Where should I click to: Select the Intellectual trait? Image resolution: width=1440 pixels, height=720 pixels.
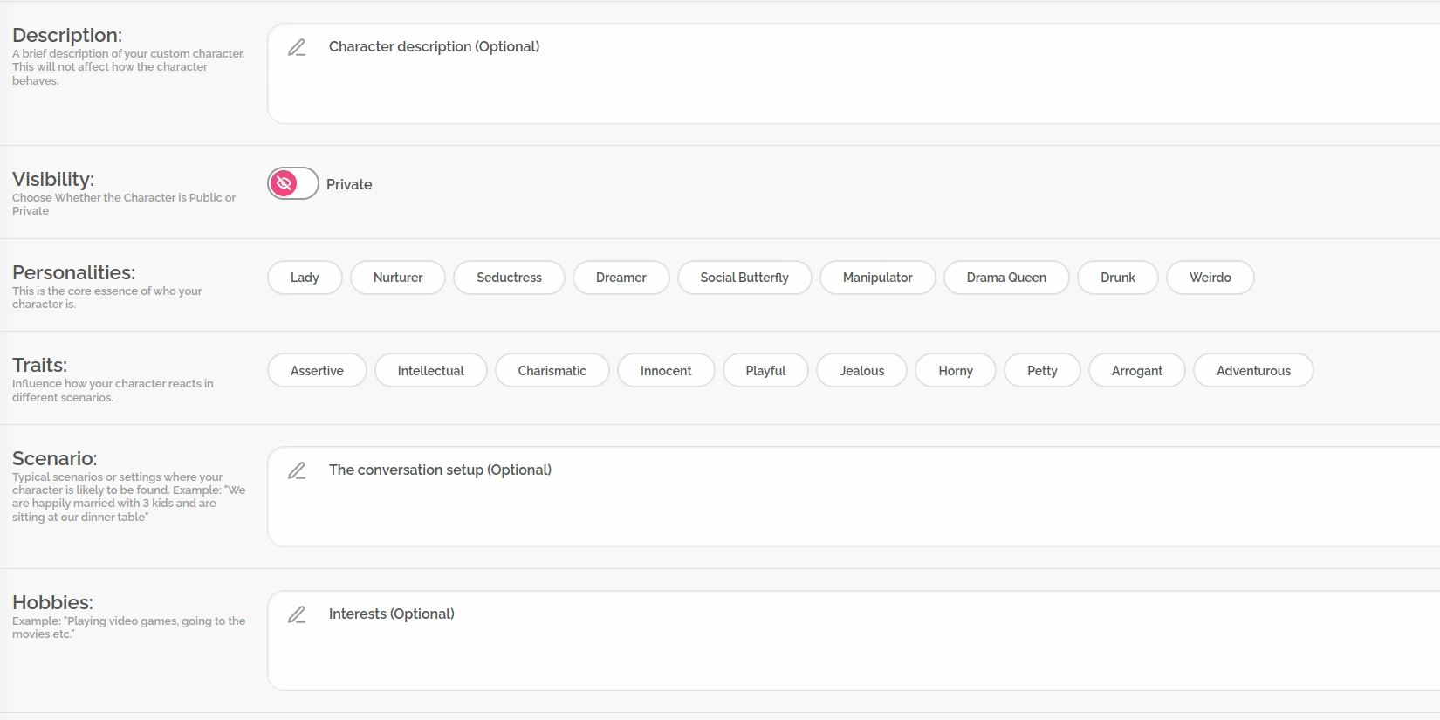click(x=430, y=370)
